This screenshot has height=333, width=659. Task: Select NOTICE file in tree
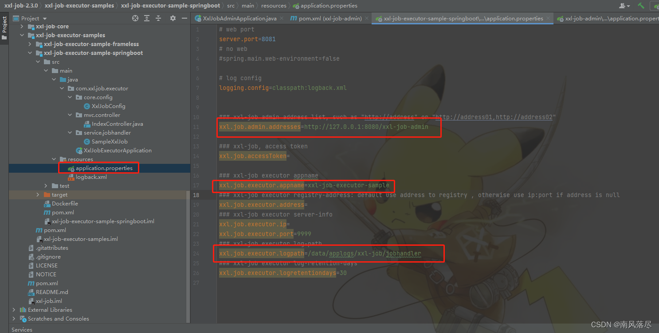46,275
